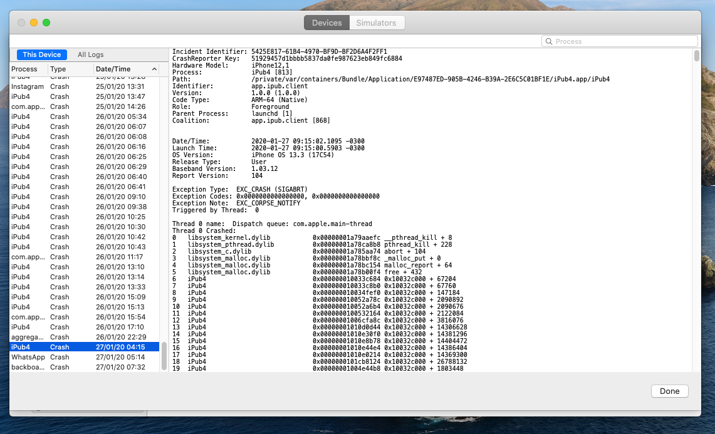Screen dimensions: 715x434
Task: Click the crash report text scrollbar
Action: click(x=696, y=56)
